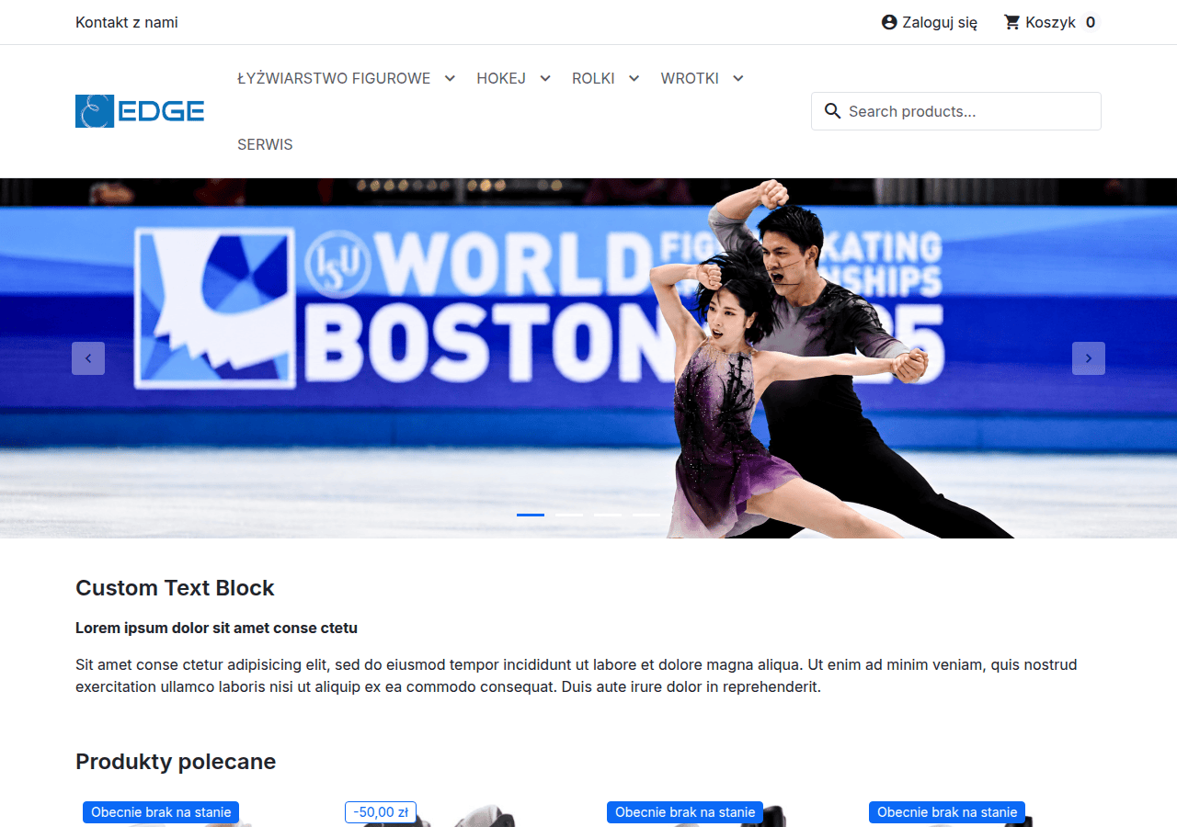Click the World Championships Boston banner image
1177x827 pixels.
click(588, 358)
